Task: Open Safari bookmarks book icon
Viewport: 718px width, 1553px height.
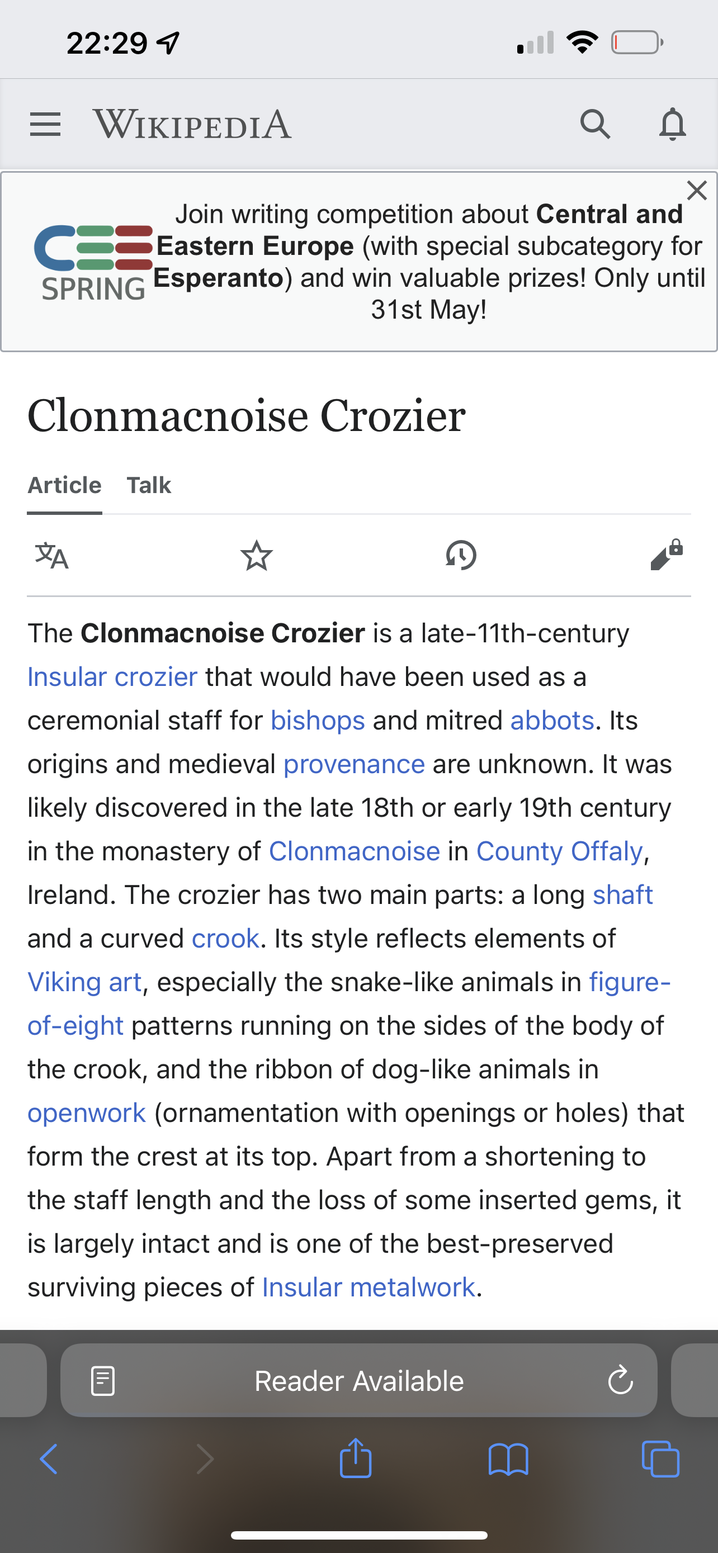Action: [x=508, y=1459]
